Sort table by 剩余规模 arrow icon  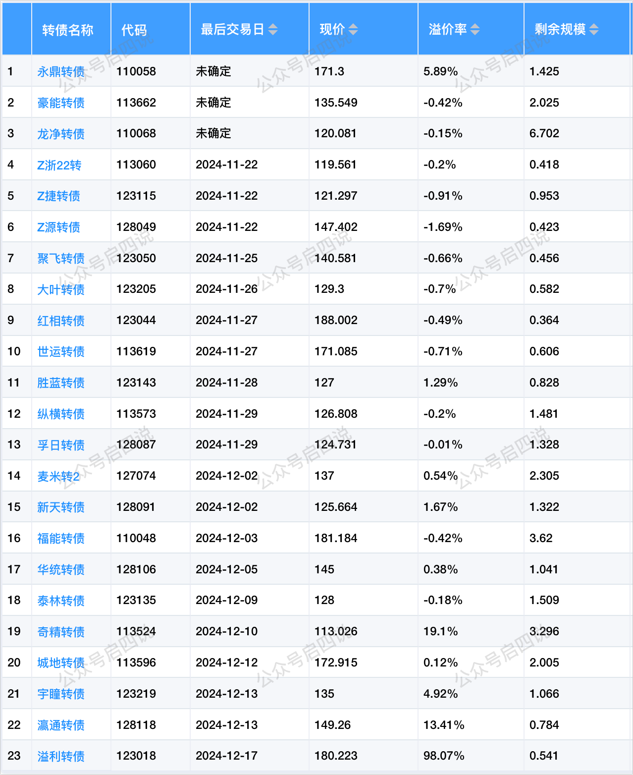coord(593,30)
